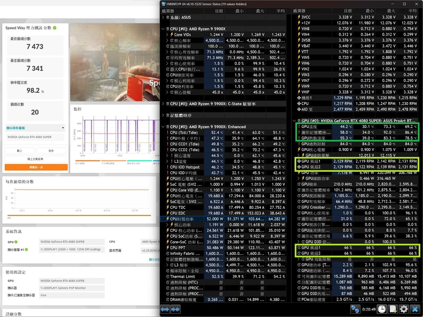Screen dimensions: 423x317
Task: Click the fan icon of GPU 風扇1 RPM row
Action: (299, 161)
